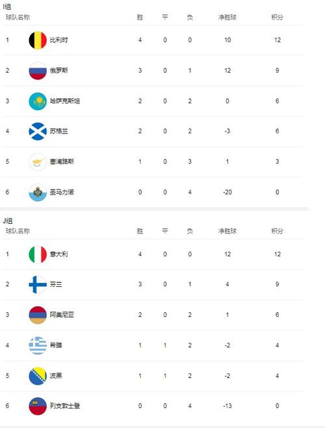Select the Finland flag icon
The image size is (325, 428).
38,284
